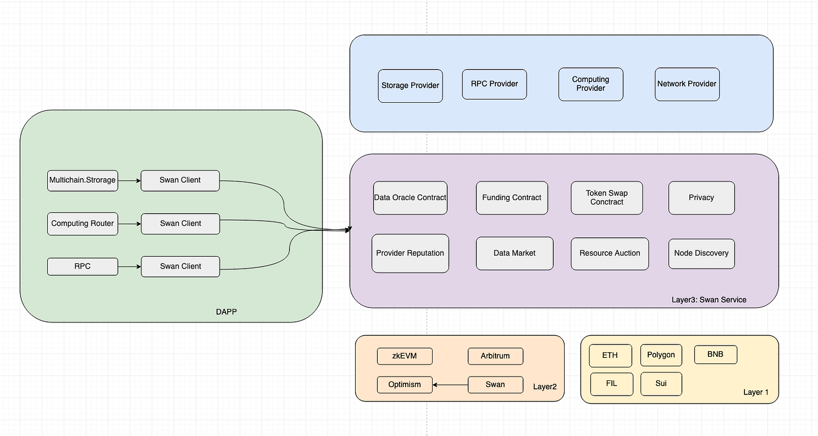Click the DAPP label text
Screen dimensions: 818x436
pyautogui.click(x=226, y=312)
